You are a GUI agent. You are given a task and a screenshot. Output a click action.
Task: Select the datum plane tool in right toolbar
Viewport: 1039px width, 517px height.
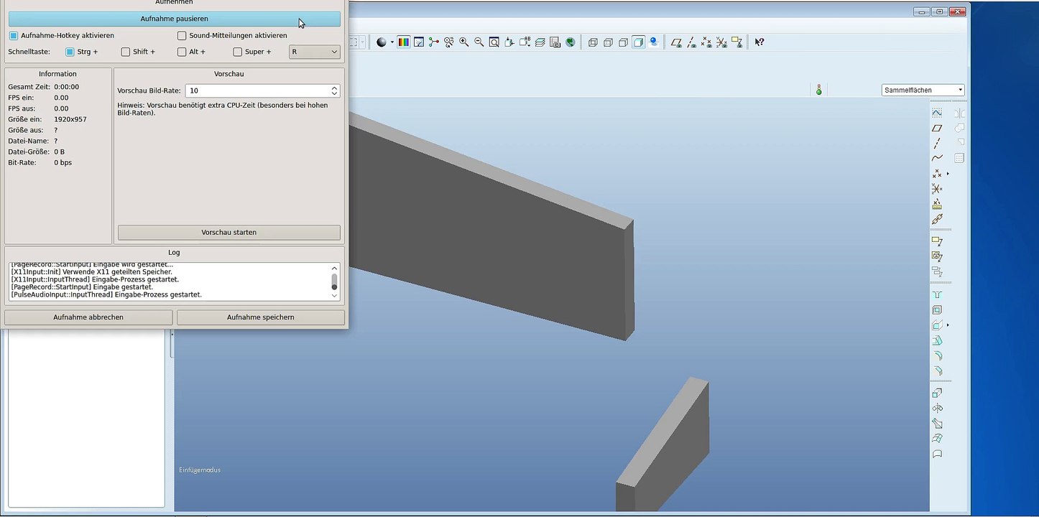(x=937, y=128)
